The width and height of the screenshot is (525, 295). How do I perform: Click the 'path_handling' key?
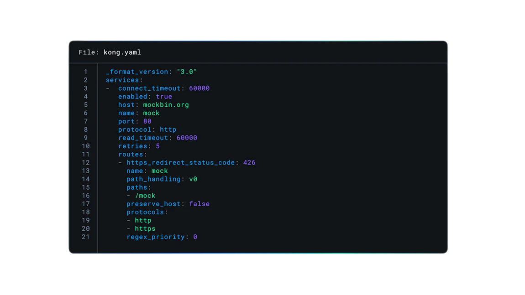pyautogui.click(x=154, y=179)
